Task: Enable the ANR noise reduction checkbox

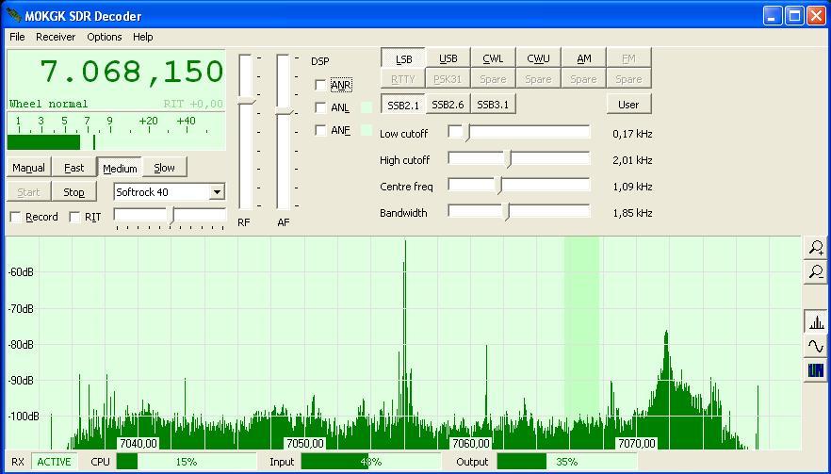Action: click(x=321, y=86)
